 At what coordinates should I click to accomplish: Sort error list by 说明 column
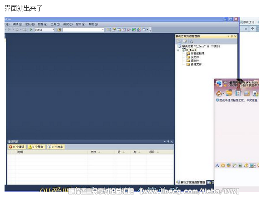tap(51, 152)
